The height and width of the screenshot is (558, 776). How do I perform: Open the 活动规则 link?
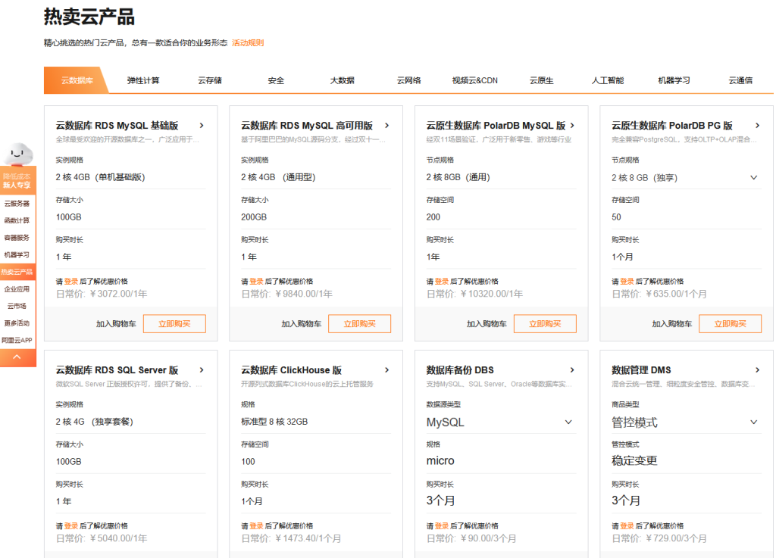[248, 43]
